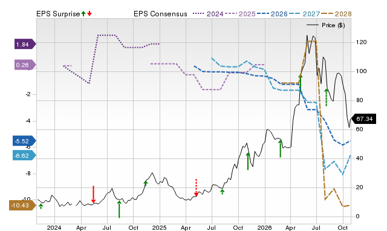Toggle the 2026 EPS consensus legend entry
Image resolution: width=387 pixels, height=231 pixels.
[x=272, y=14]
